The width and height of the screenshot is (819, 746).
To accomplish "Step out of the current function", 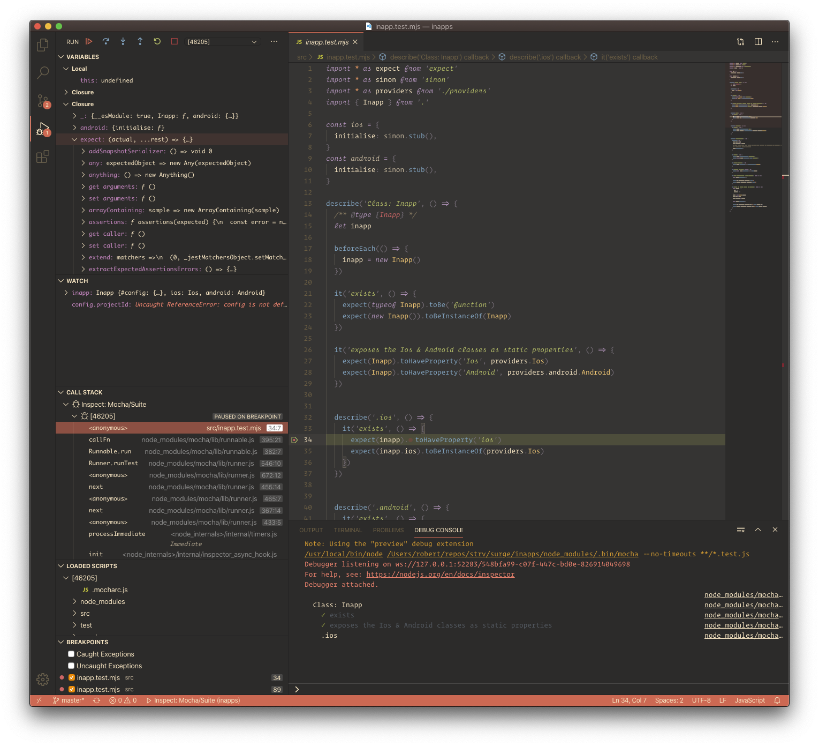I will [140, 41].
